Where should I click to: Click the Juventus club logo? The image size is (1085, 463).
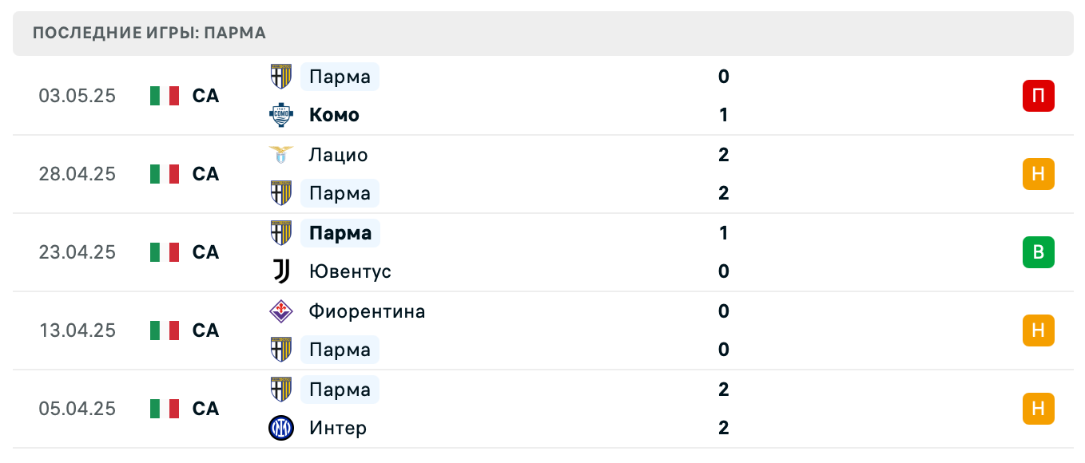click(x=280, y=271)
